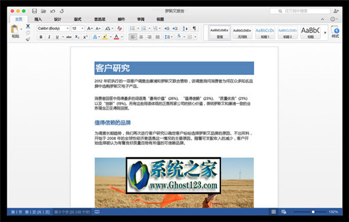Viewport: 349px width, 222px height.
Task: Click the Undo arrow icon
Action: 53,11
